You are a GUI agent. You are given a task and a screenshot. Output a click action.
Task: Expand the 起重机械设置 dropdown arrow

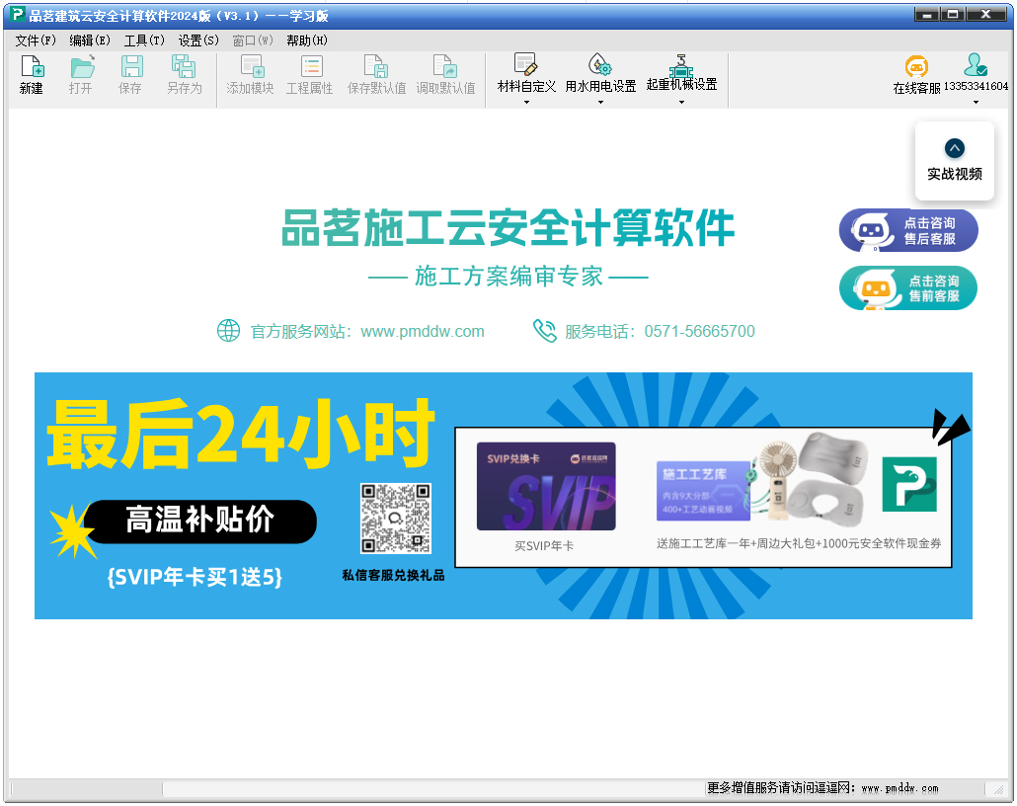click(681, 102)
